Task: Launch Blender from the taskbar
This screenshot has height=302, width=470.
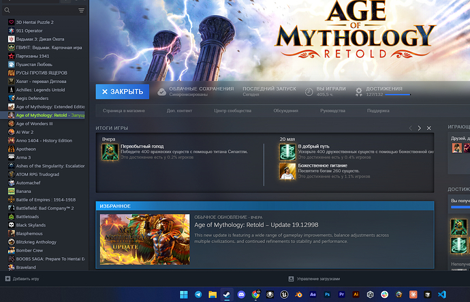Action: (298, 295)
